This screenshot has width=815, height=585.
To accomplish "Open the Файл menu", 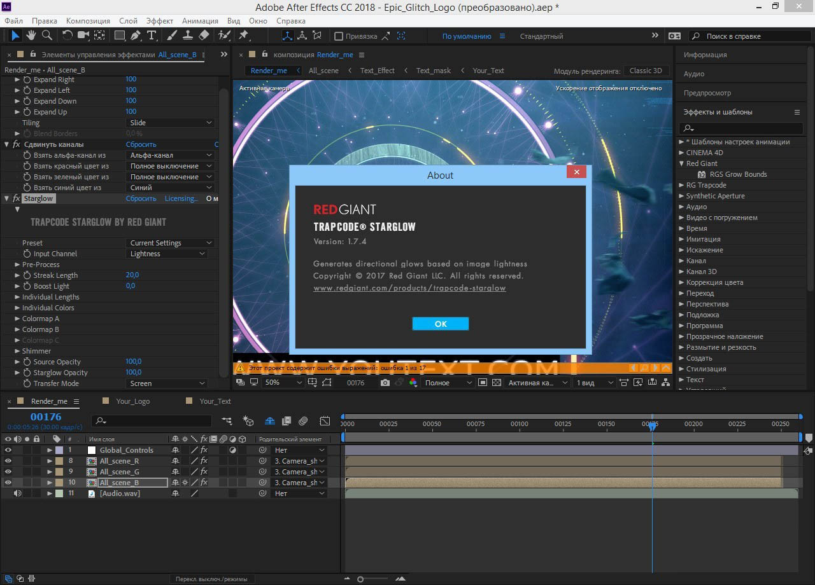I will (13, 21).
